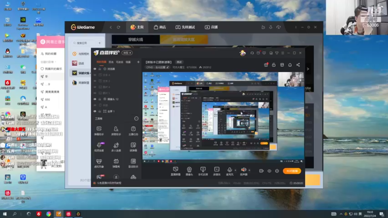This screenshot has height=218, width=388.
Task: Click the orange start streaming button
Action: tap(292, 171)
